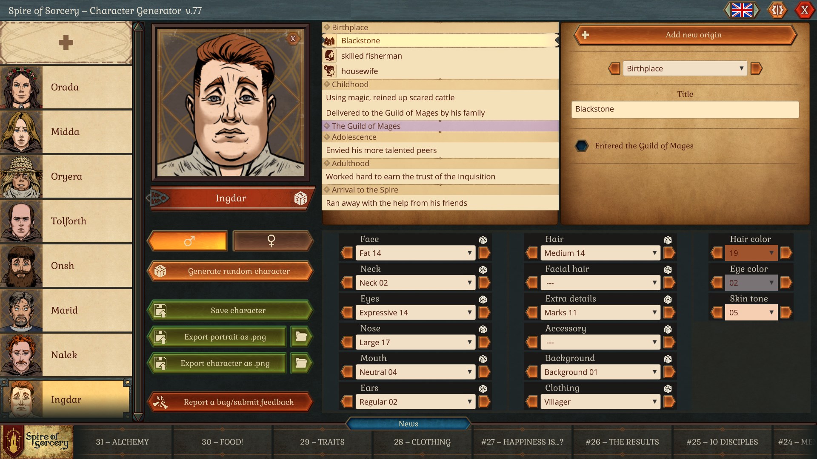This screenshot has width=817, height=459.
Task: Open the Birthplace origin type dropdown
Action: (684, 68)
